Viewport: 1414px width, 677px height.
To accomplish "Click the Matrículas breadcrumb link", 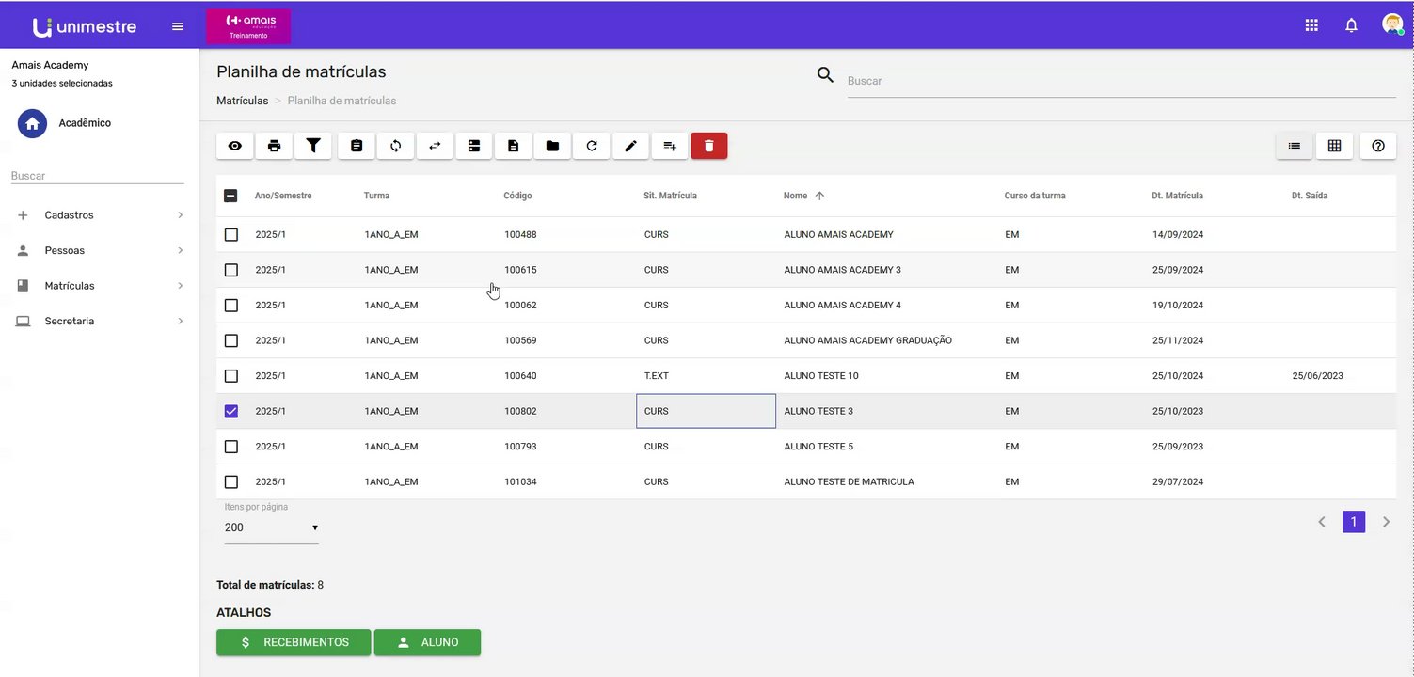I will point(242,101).
